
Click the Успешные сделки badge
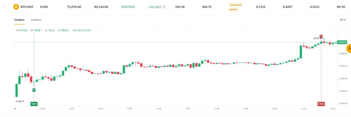[235, 7]
